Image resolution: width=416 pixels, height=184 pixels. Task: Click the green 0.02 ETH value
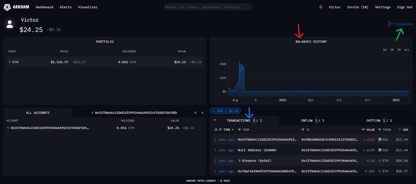[x=371, y=161]
